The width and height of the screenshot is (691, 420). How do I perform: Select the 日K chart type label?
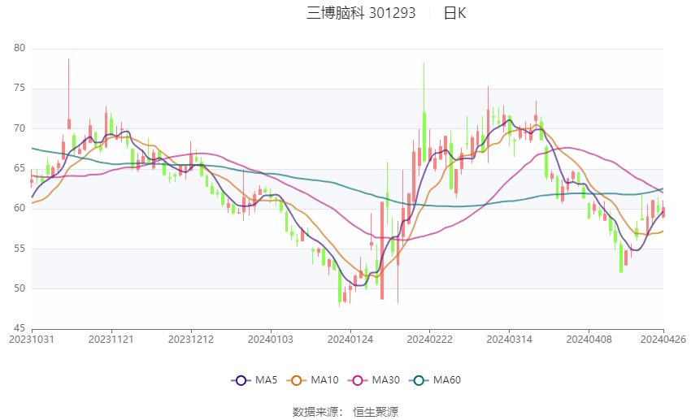tap(454, 13)
